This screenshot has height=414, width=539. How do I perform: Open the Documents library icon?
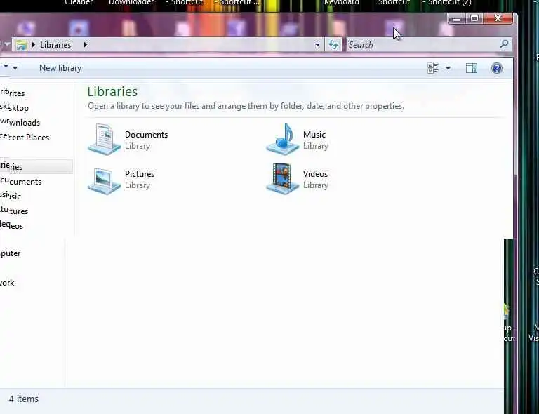coord(104,139)
